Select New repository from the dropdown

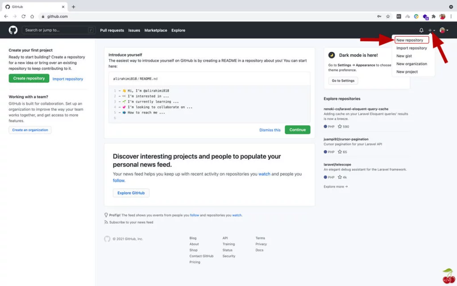pos(411,40)
